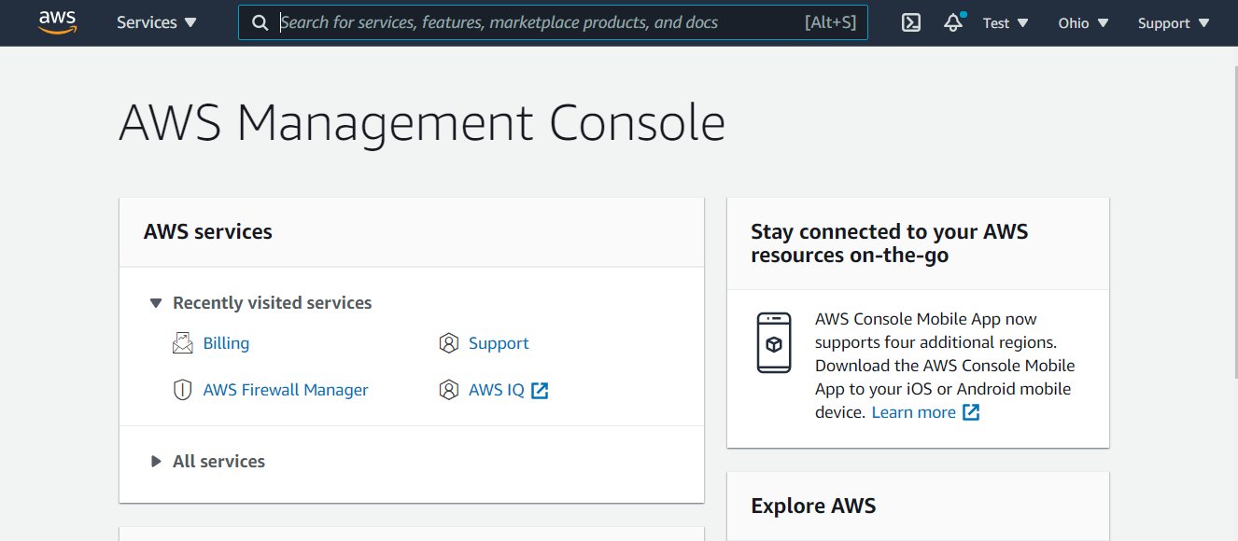Open the Billing link
Viewport: 1238px width, 541px height.
[x=226, y=343]
